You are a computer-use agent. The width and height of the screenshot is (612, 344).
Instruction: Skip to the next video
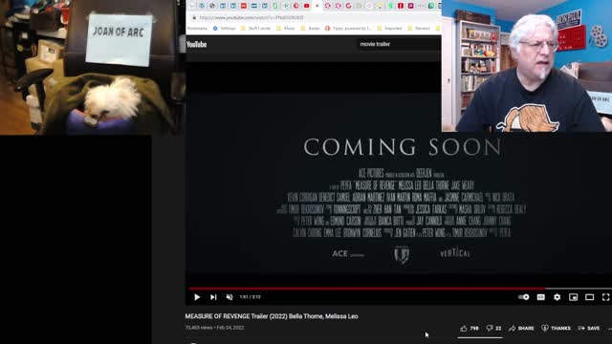pos(213,297)
